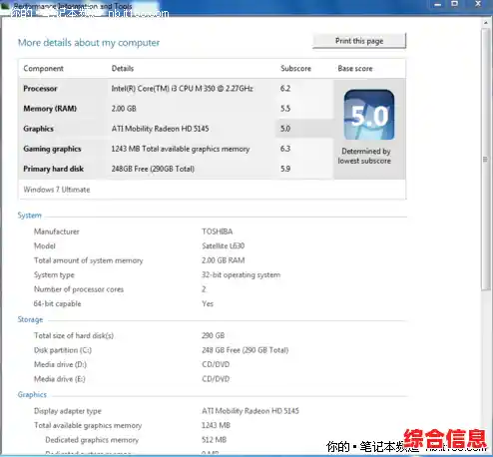Image resolution: width=493 pixels, height=457 pixels.
Task: Click the Disk partition (C:) label
Action: coord(63,350)
